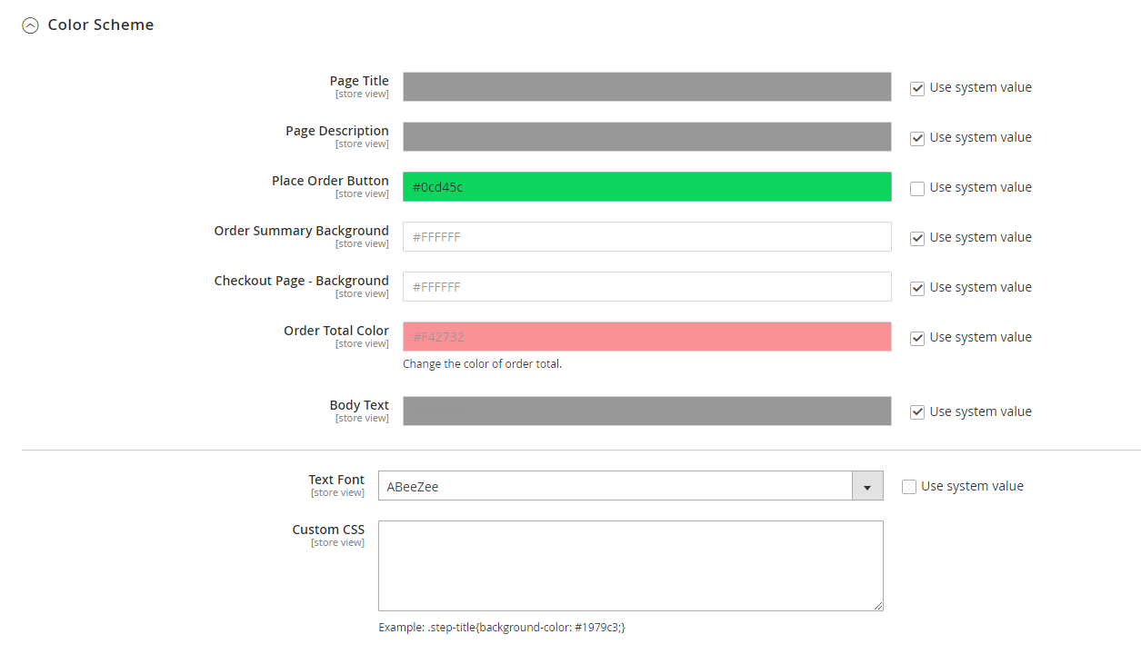The image size is (1141, 654).
Task: Toggle Order Summary Background system value checkbox
Action: (917, 238)
